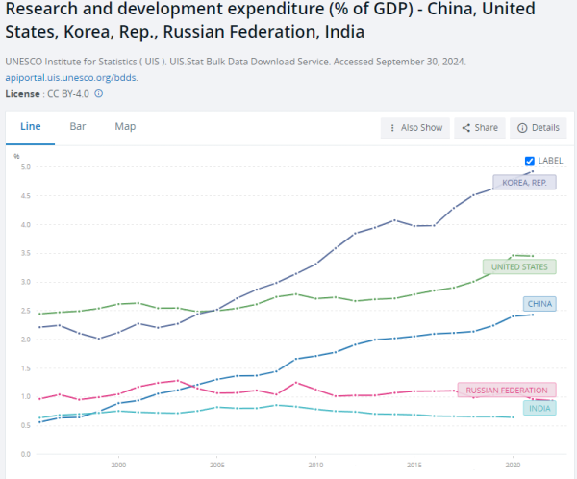This screenshot has width=577, height=479.
Task: Click the KOREA, REP. series label
Action: (x=523, y=182)
